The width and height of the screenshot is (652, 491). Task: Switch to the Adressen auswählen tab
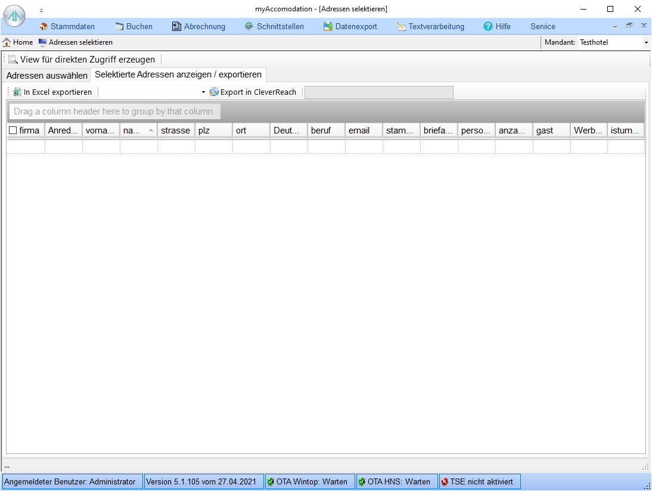46,76
